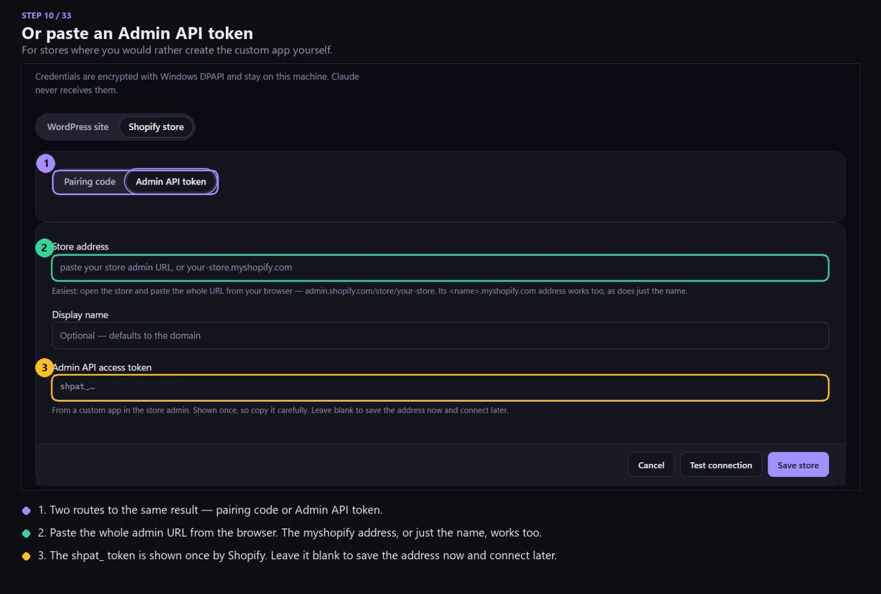Image resolution: width=881 pixels, height=594 pixels.
Task: Click into the Display name field
Action: click(440, 336)
